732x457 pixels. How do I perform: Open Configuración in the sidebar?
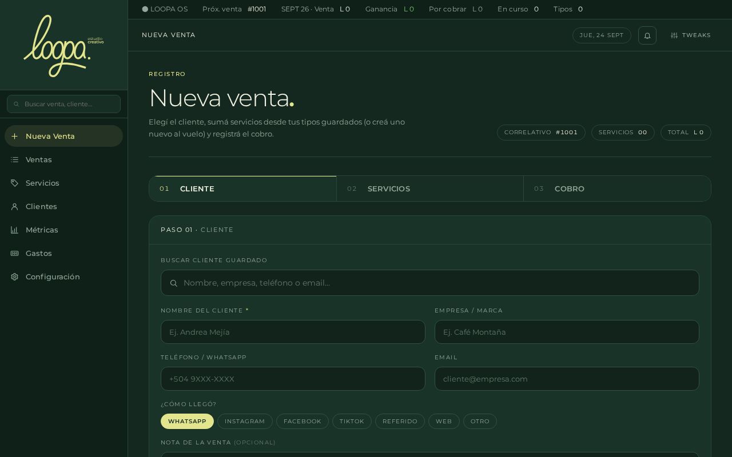63,276
